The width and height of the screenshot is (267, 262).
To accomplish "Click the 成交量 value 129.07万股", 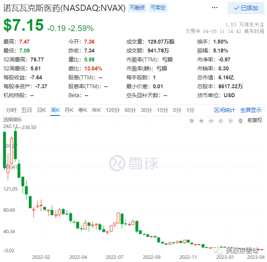I will [161, 42].
